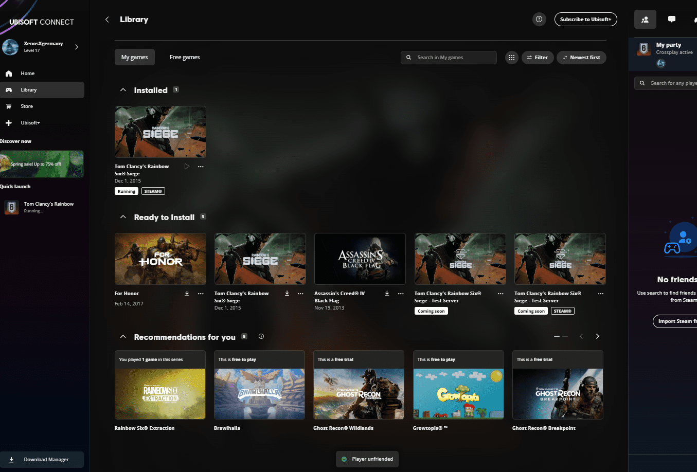Image resolution: width=697 pixels, height=472 pixels.
Task: Download For Honor using download icon
Action: click(187, 294)
